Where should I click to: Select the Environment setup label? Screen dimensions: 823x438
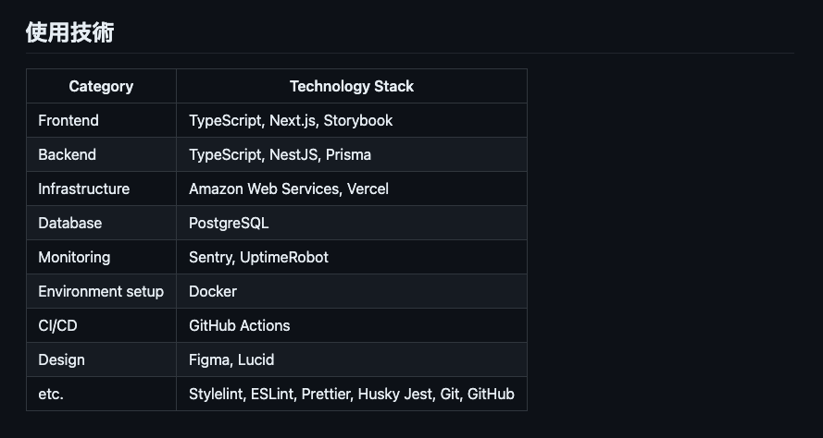(101, 291)
